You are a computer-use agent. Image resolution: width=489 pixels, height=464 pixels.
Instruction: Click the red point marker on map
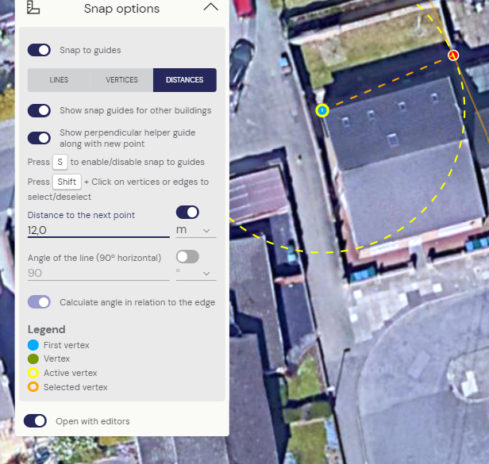point(453,56)
